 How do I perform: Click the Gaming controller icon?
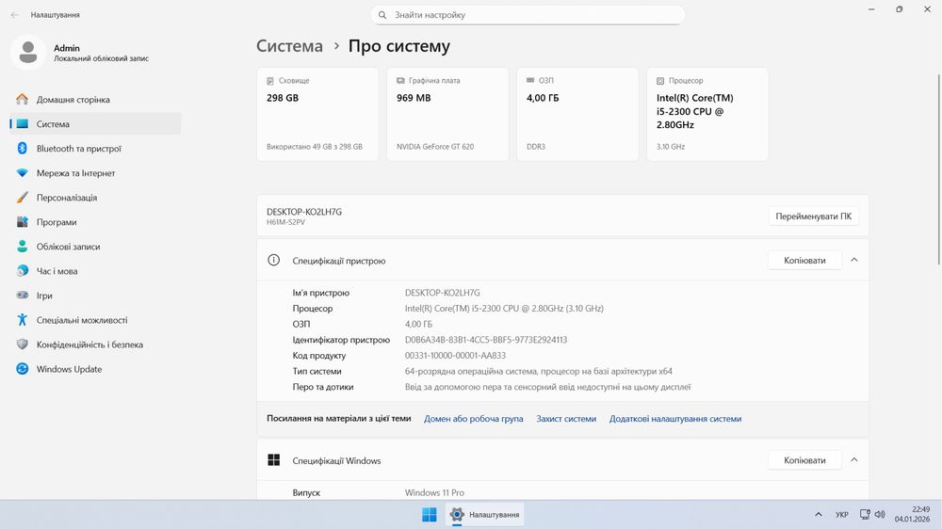(x=23, y=296)
